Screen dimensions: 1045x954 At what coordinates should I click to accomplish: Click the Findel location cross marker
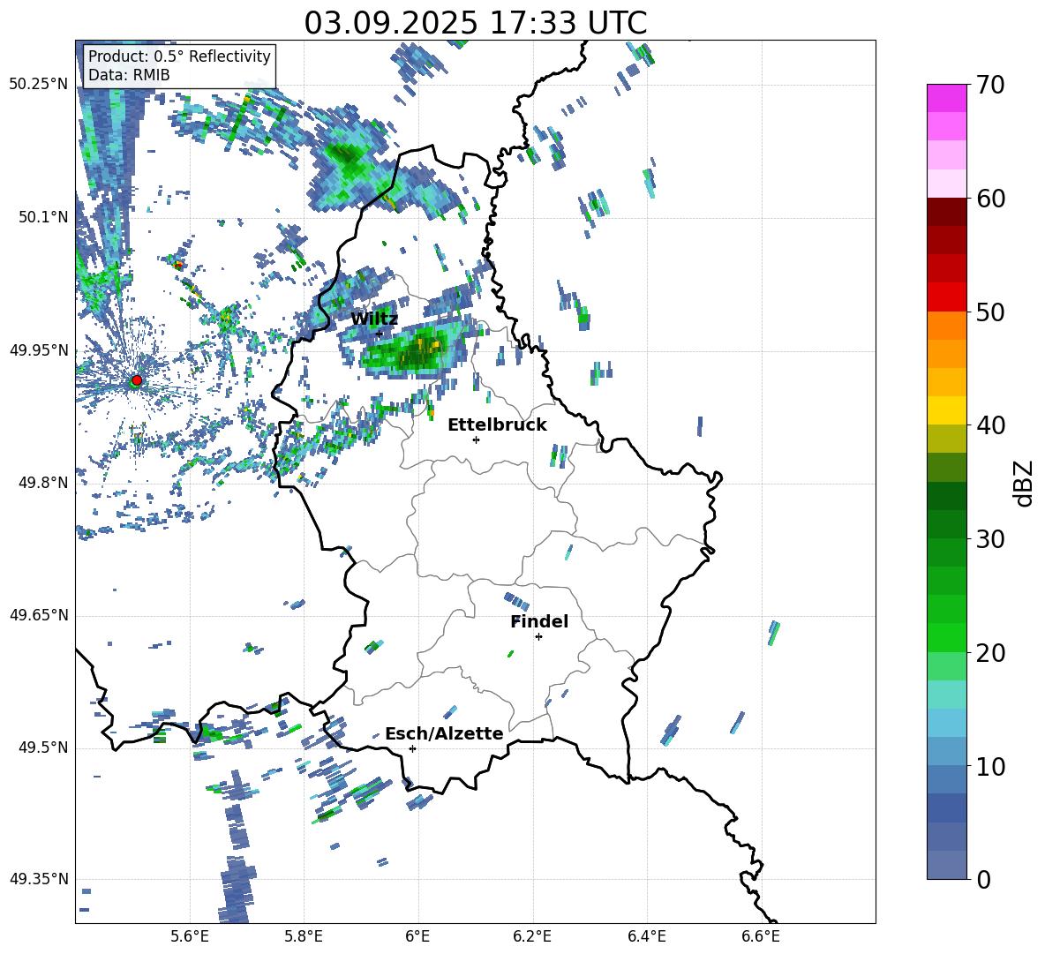tap(538, 637)
